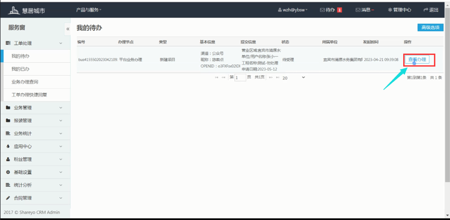Click the 退出 logout arrow icon
Screen dimensions: 450x220
[426, 10]
